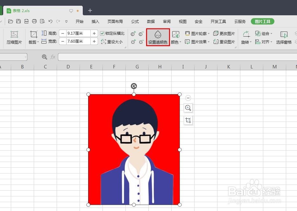Click the picture rotation handle

click(x=134, y=86)
